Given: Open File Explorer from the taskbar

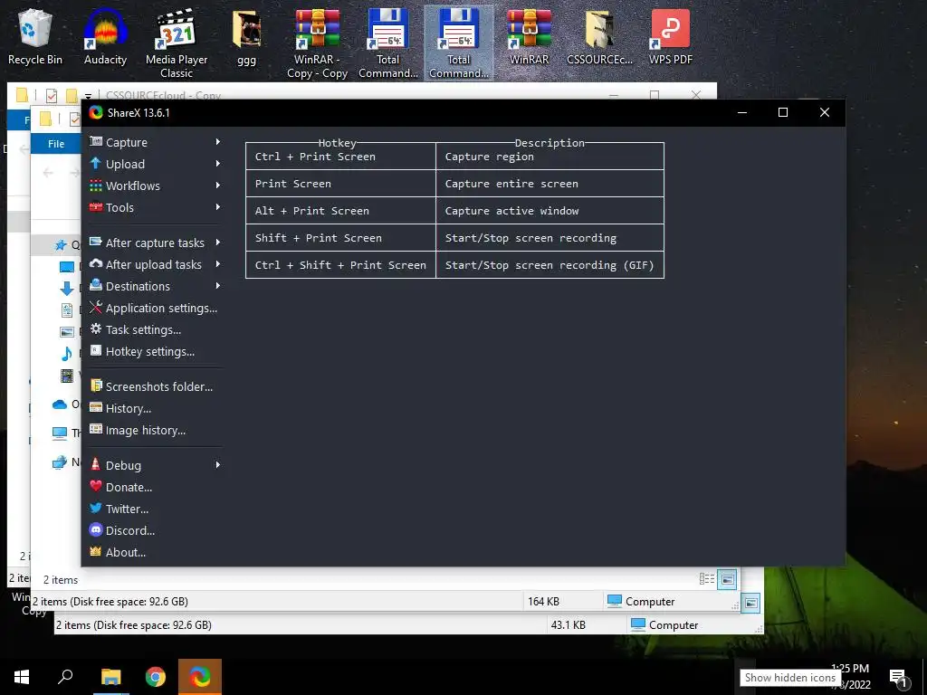Looking at the screenshot, I should click(x=110, y=677).
